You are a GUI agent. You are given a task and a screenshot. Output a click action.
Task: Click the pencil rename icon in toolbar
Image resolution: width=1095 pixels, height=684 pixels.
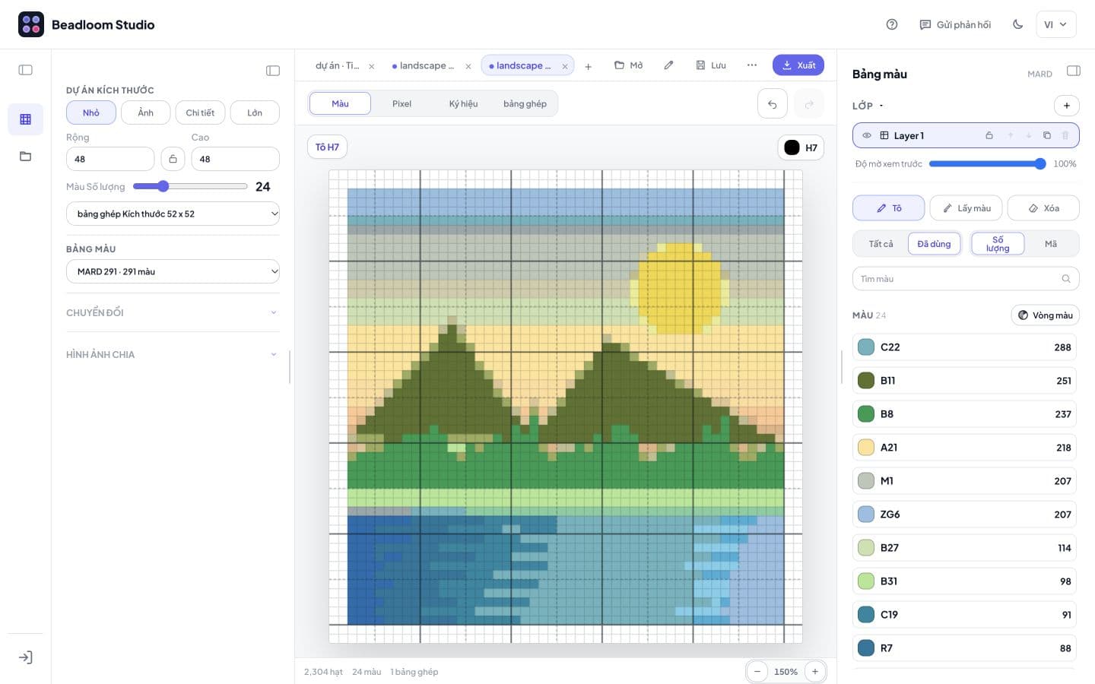(x=668, y=65)
